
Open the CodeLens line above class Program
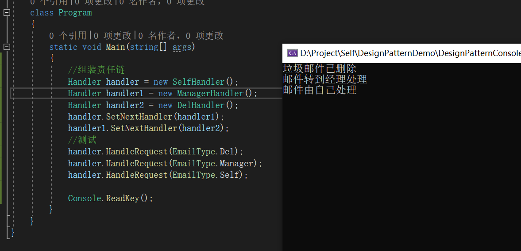(x=117, y=3)
